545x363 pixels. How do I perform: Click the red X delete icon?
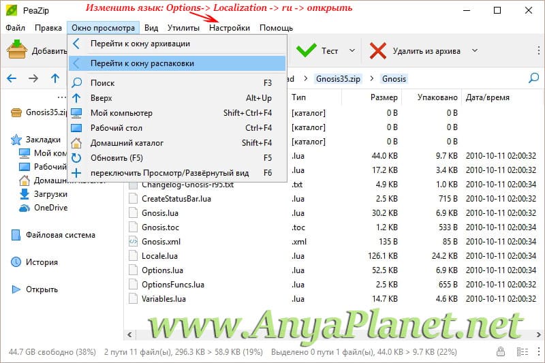coord(378,50)
